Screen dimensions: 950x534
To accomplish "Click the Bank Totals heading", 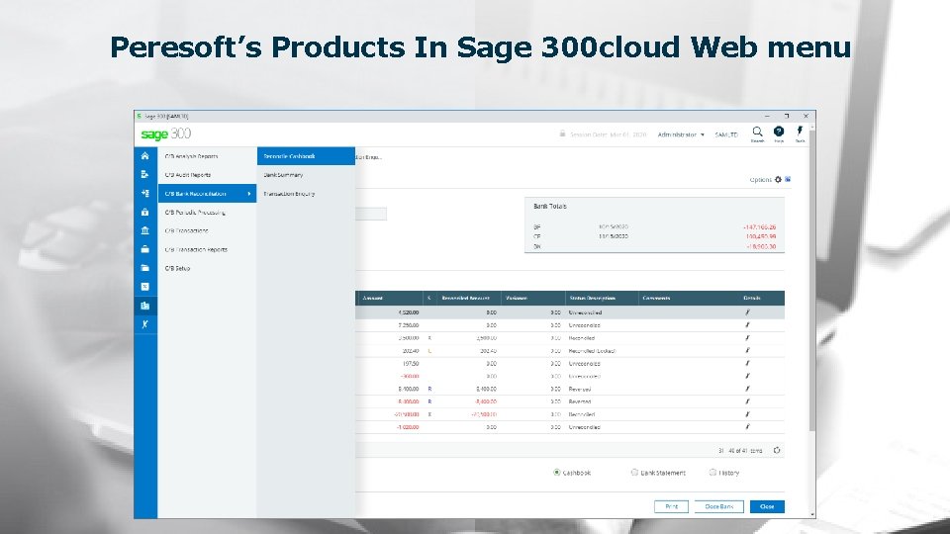I will point(550,207).
